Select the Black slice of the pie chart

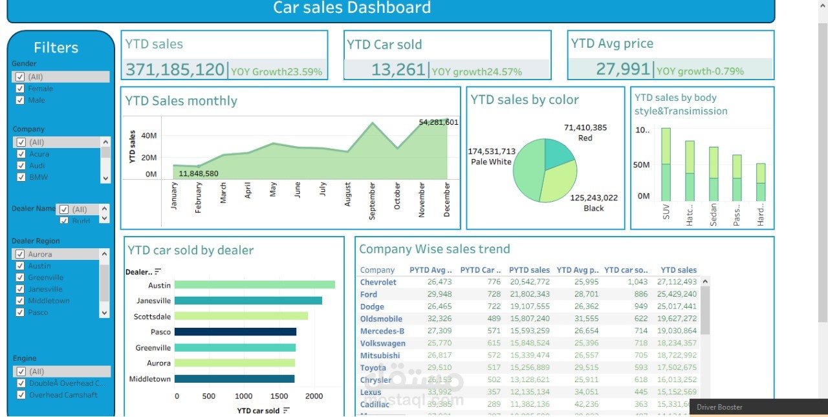pos(559,182)
